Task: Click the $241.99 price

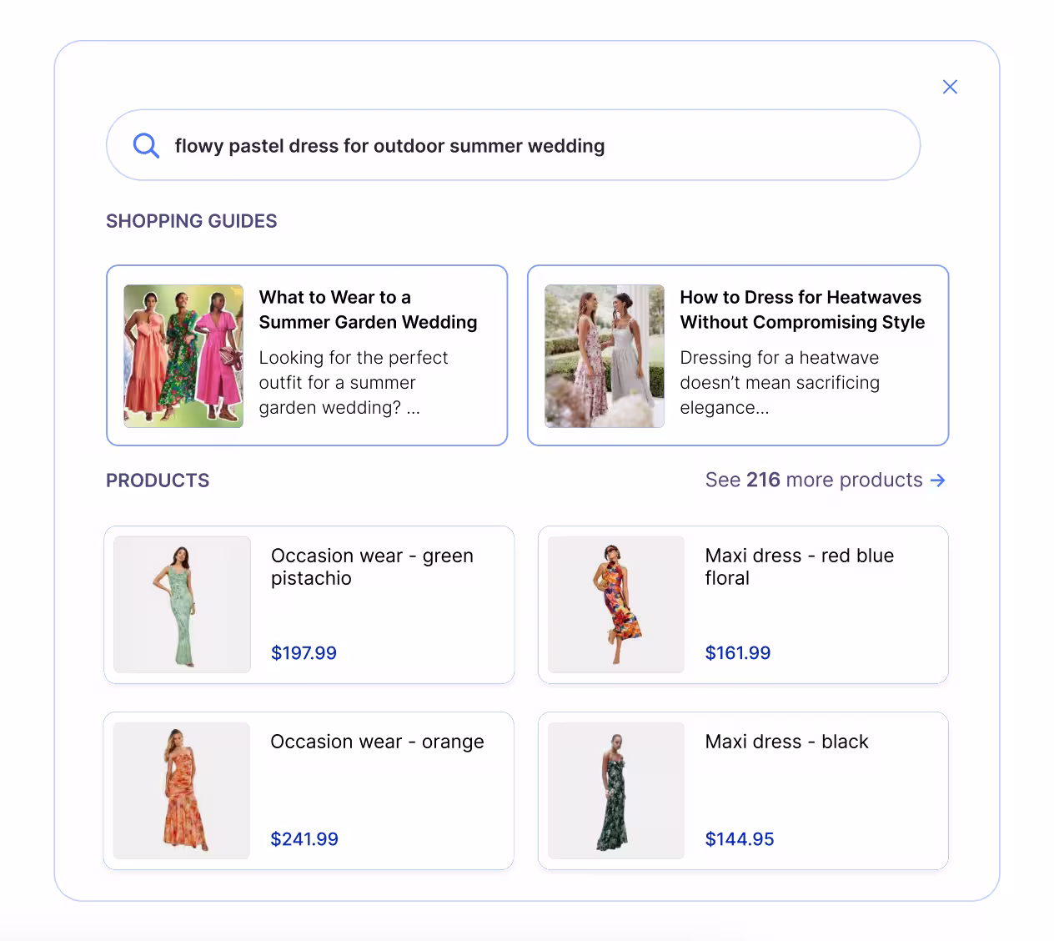Action: coord(304,839)
